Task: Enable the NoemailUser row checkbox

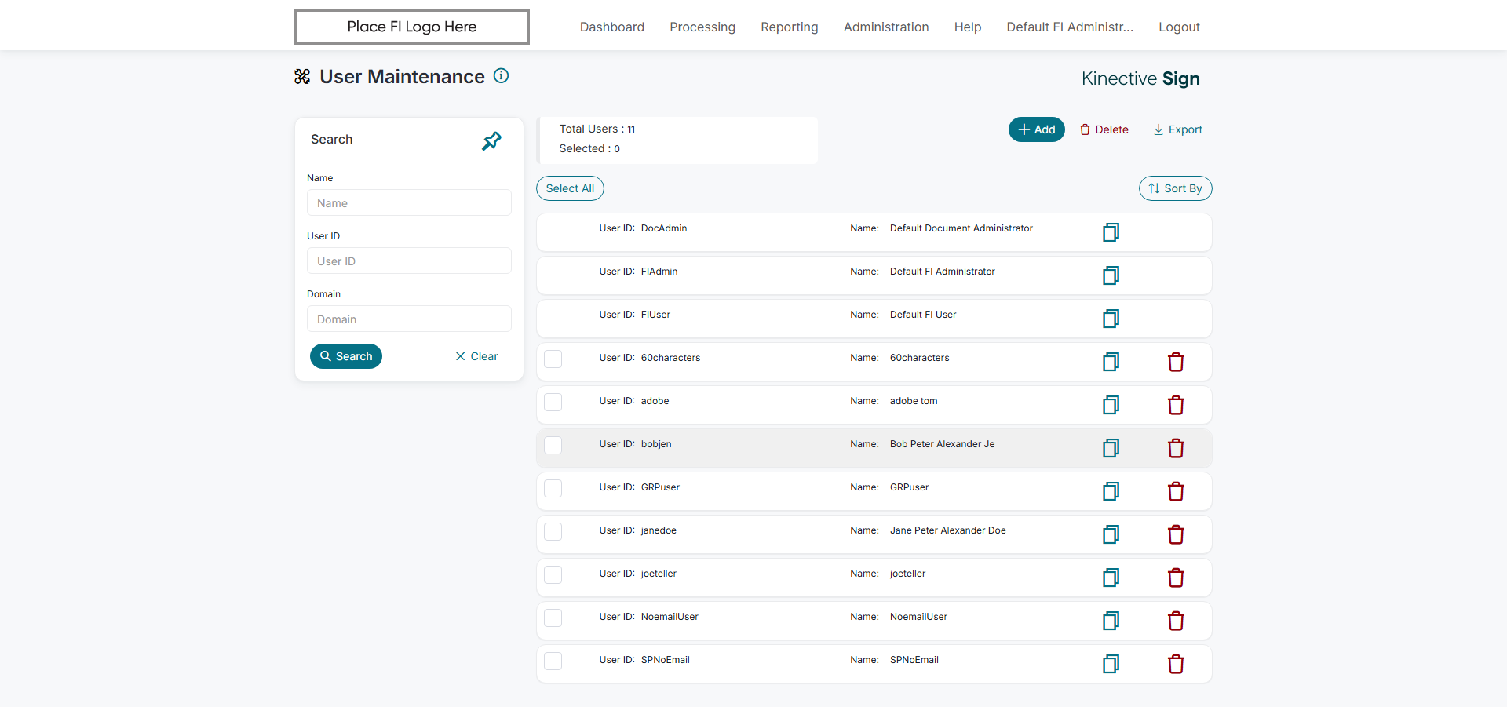Action: (553, 618)
